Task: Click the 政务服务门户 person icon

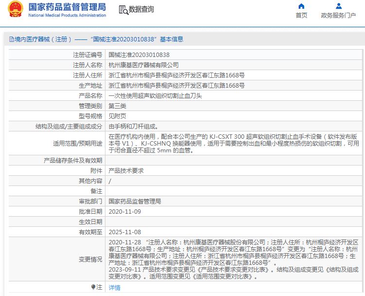Action: coord(339,6)
